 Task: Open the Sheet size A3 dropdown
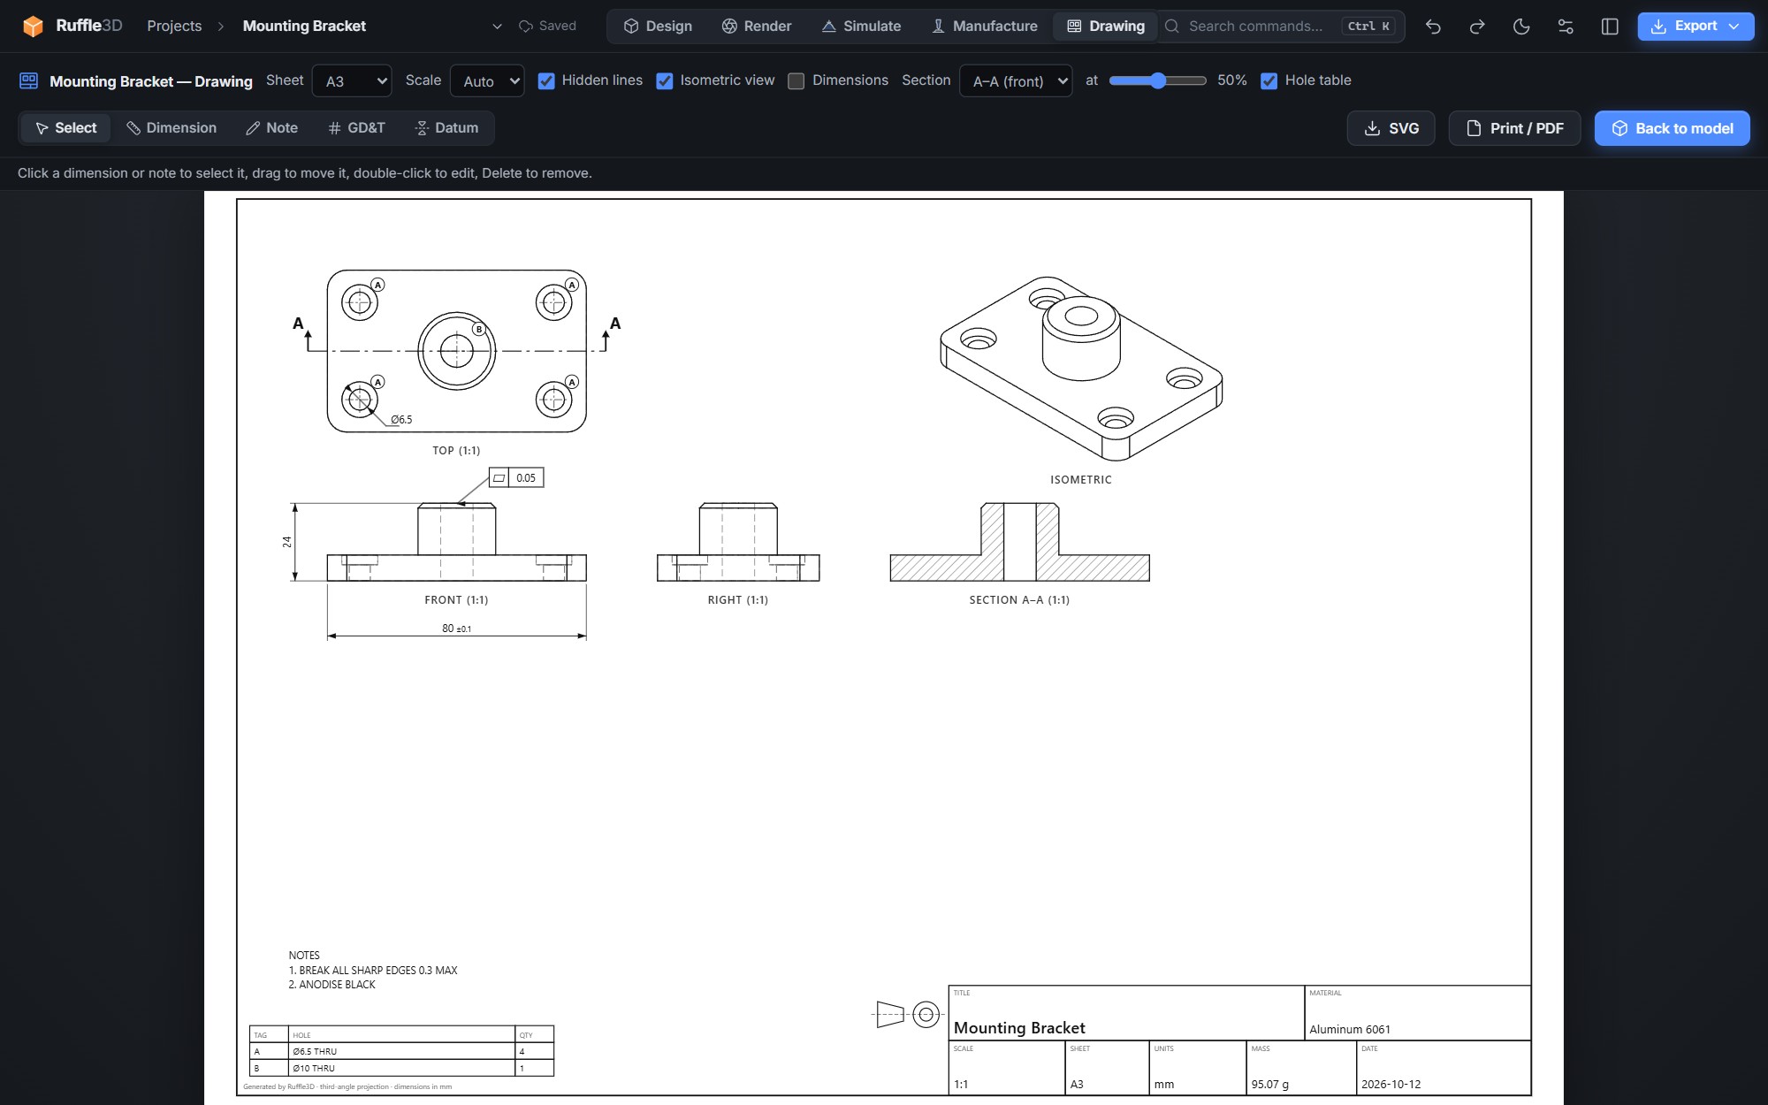(352, 81)
